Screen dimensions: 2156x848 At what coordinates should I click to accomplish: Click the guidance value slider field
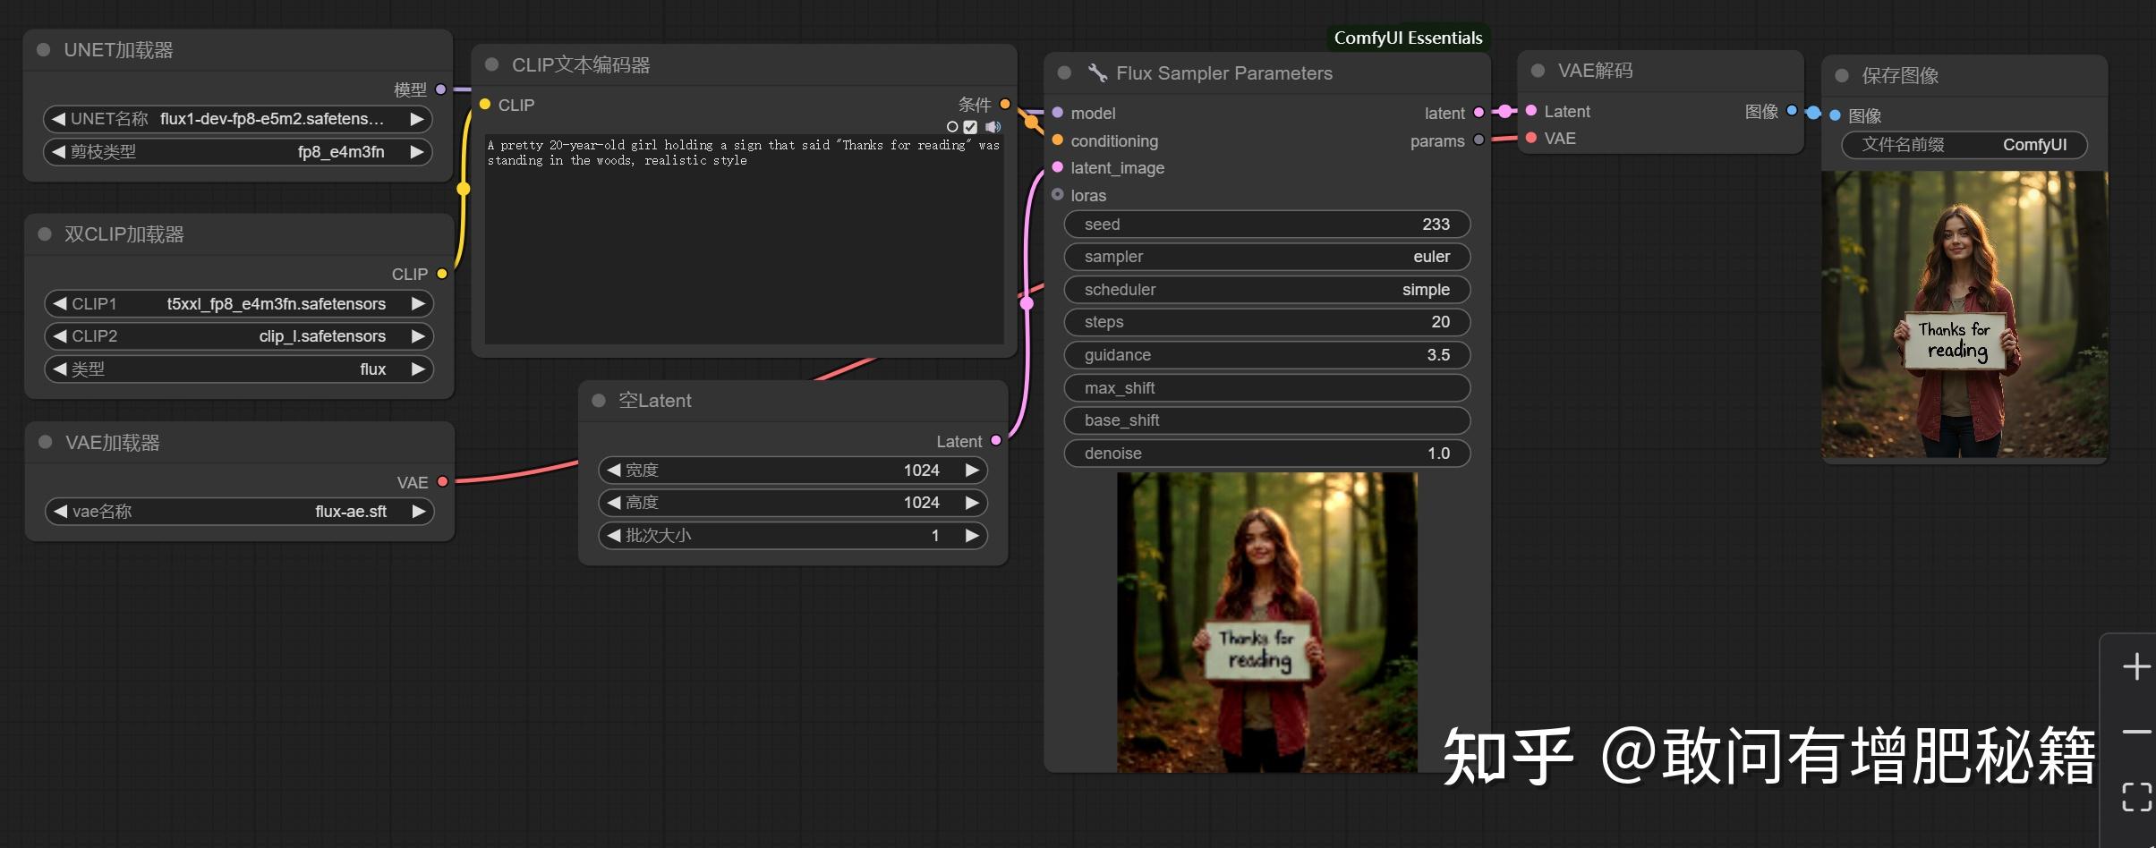tap(1265, 355)
